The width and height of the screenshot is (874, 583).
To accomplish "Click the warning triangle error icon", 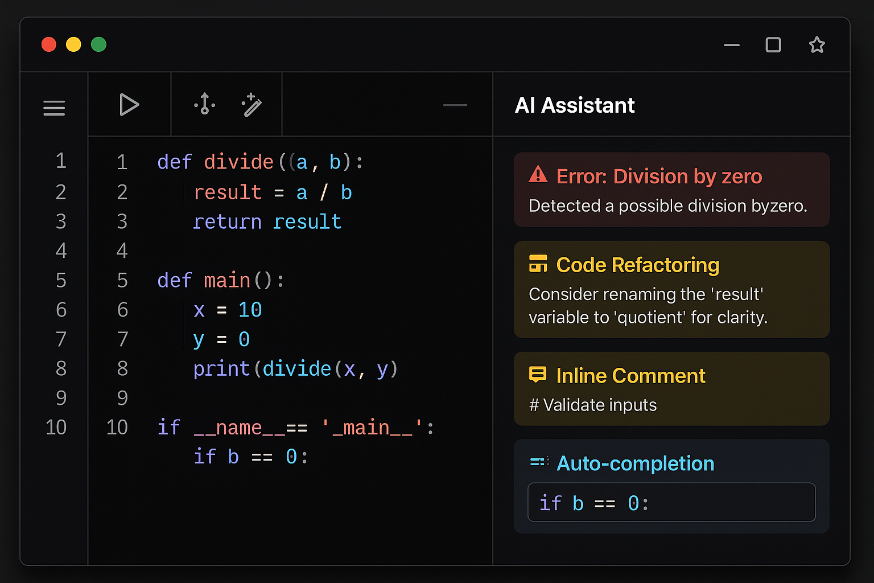I will pyautogui.click(x=538, y=174).
